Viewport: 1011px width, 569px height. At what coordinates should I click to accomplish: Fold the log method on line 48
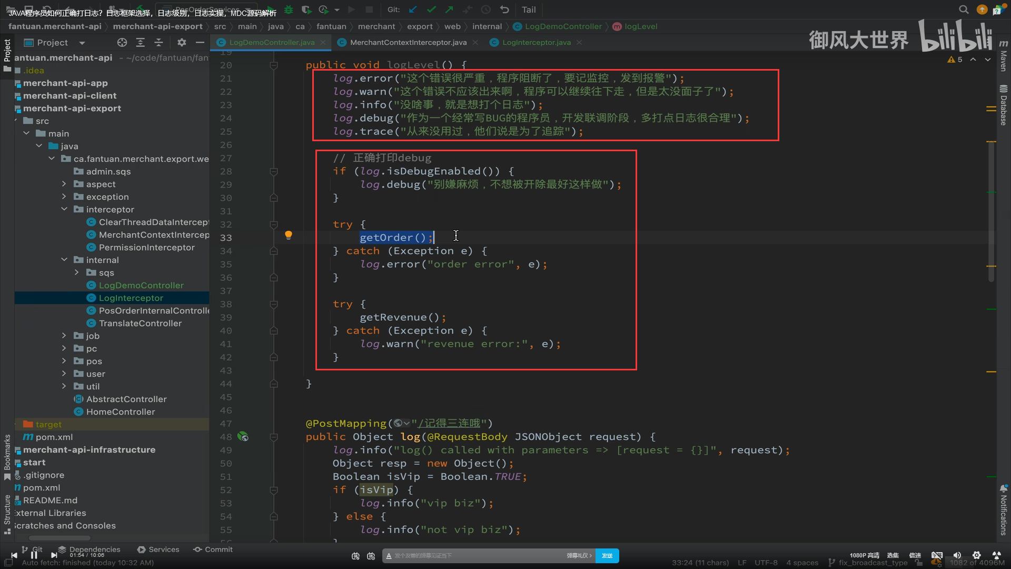[274, 437]
